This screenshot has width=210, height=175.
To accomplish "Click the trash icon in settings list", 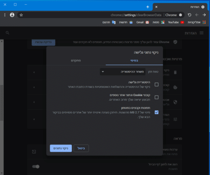I will coord(175,73).
